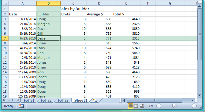Click the vertical scrollbar down arrow
The height and width of the screenshot is (112, 205).
pos(200,95)
